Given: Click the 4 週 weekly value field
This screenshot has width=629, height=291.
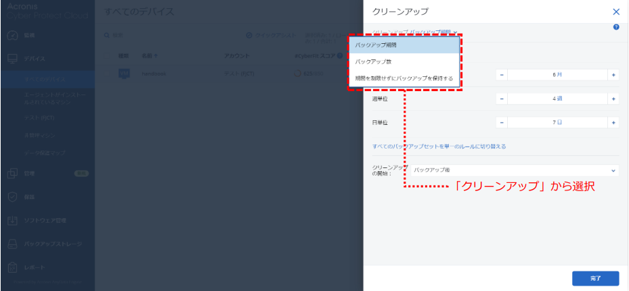Looking at the screenshot, I should click(x=557, y=99).
